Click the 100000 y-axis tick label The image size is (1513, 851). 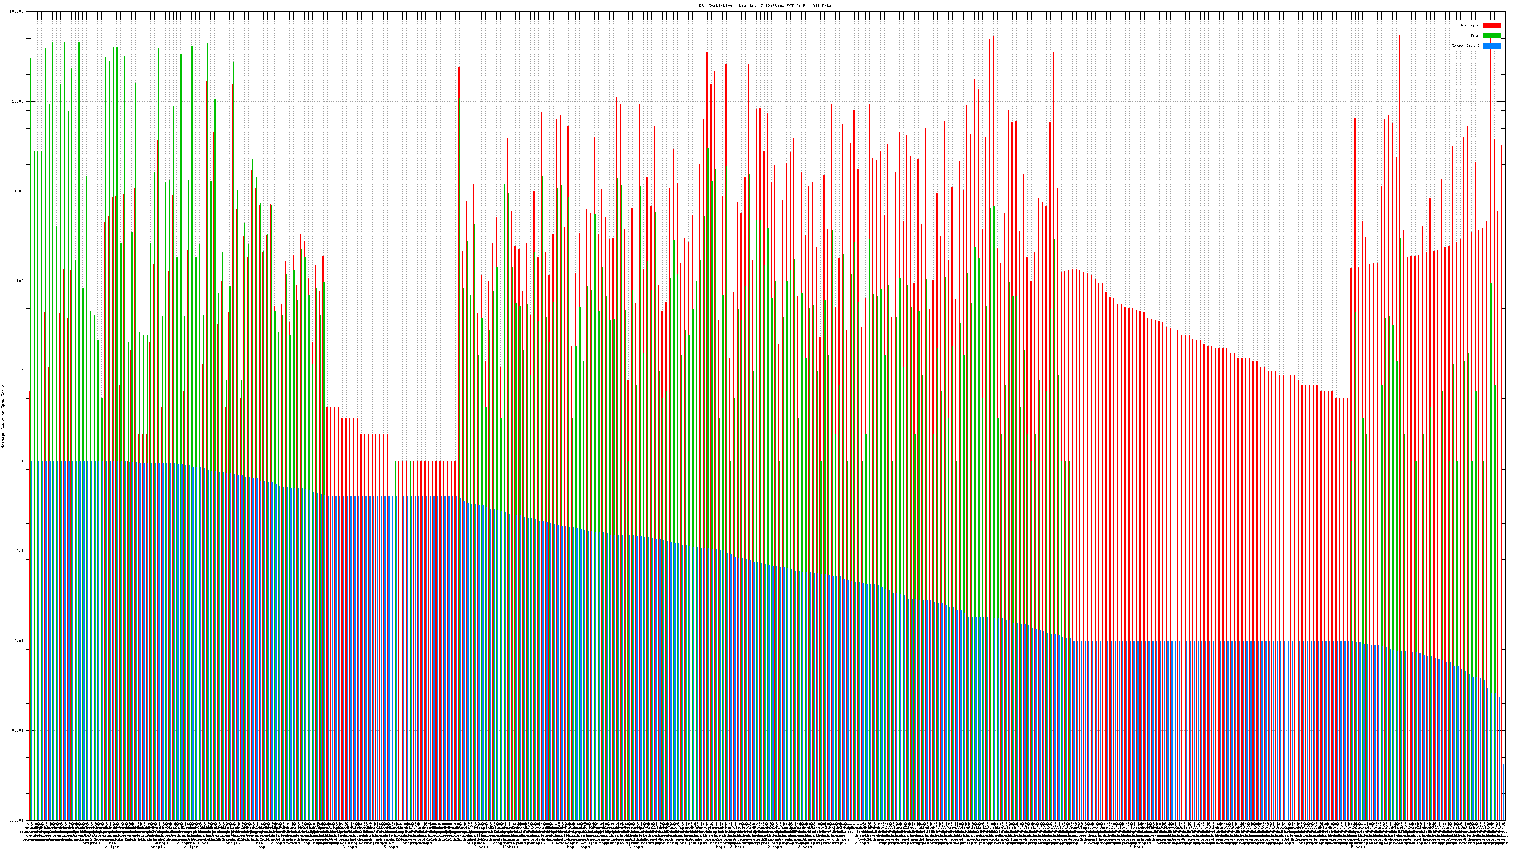point(17,12)
